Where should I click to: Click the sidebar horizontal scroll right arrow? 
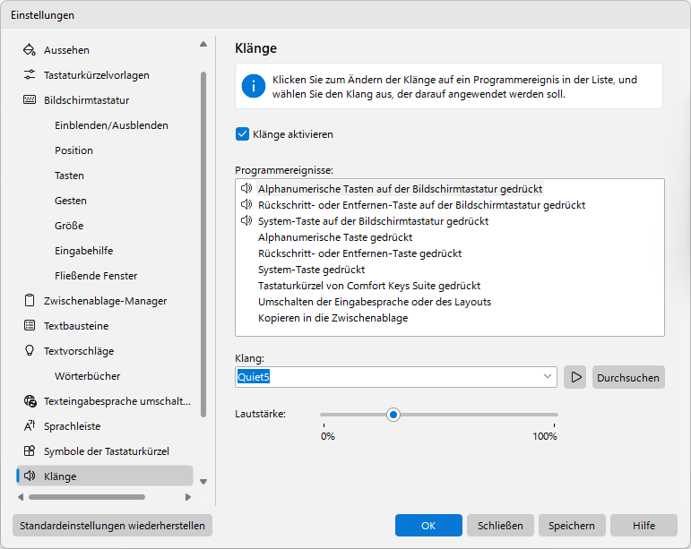tap(188, 497)
